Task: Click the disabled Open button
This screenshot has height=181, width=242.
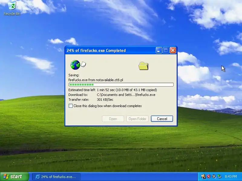Action: tap(113, 119)
